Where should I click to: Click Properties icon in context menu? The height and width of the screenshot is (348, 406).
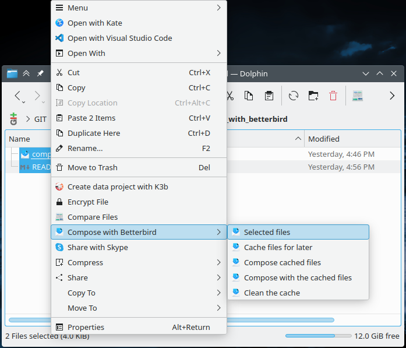point(59,327)
